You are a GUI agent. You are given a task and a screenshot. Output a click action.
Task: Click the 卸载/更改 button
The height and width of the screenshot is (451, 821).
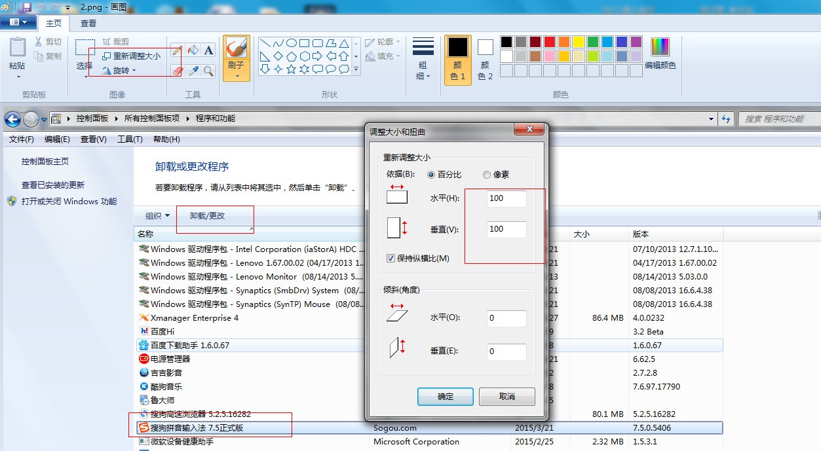point(207,215)
